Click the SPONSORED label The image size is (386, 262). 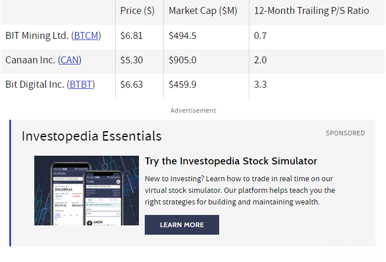point(345,133)
